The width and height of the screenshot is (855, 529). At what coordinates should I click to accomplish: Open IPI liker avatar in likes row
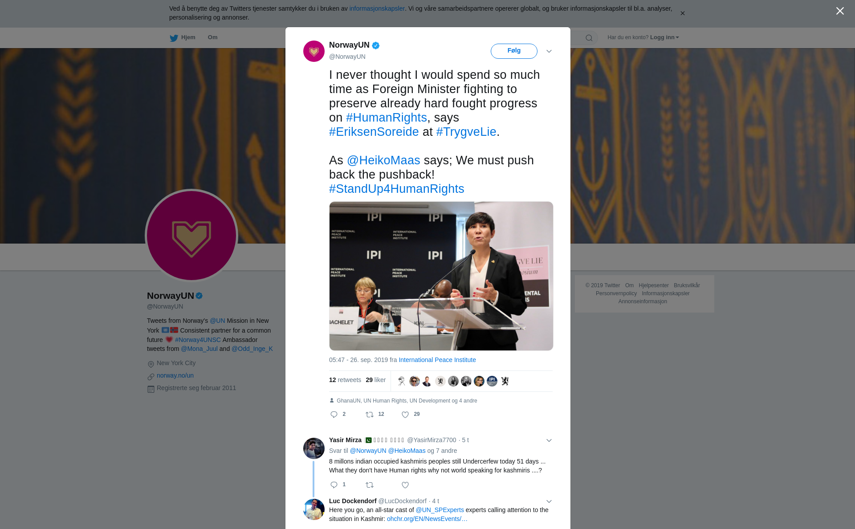(x=492, y=381)
